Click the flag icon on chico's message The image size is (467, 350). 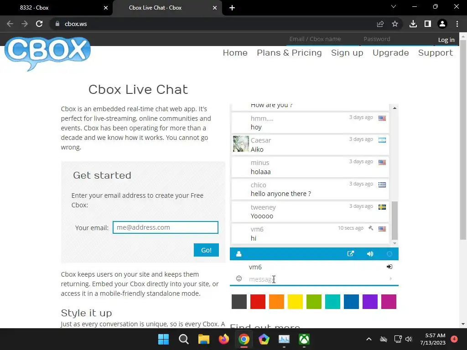click(382, 185)
